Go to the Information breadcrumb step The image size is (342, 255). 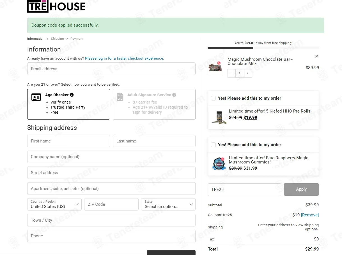click(x=36, y=39)
